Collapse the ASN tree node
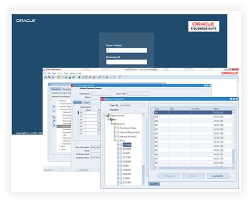The width and height of the screenshot is (252, 203). point(115,140)
